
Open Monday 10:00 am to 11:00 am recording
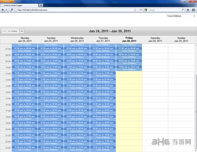click(25, 68)
